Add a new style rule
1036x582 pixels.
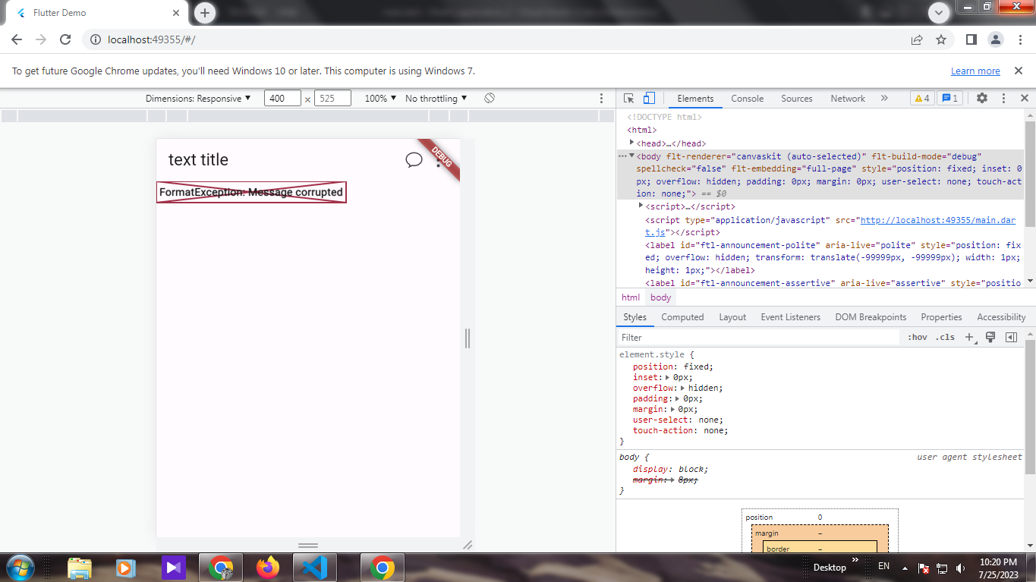(x=969, y=338)
